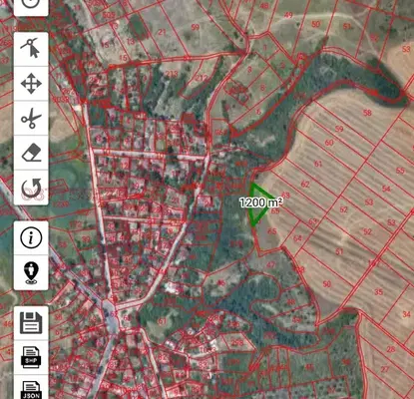Export drawing as JSON file

click(x=31, y=388)
